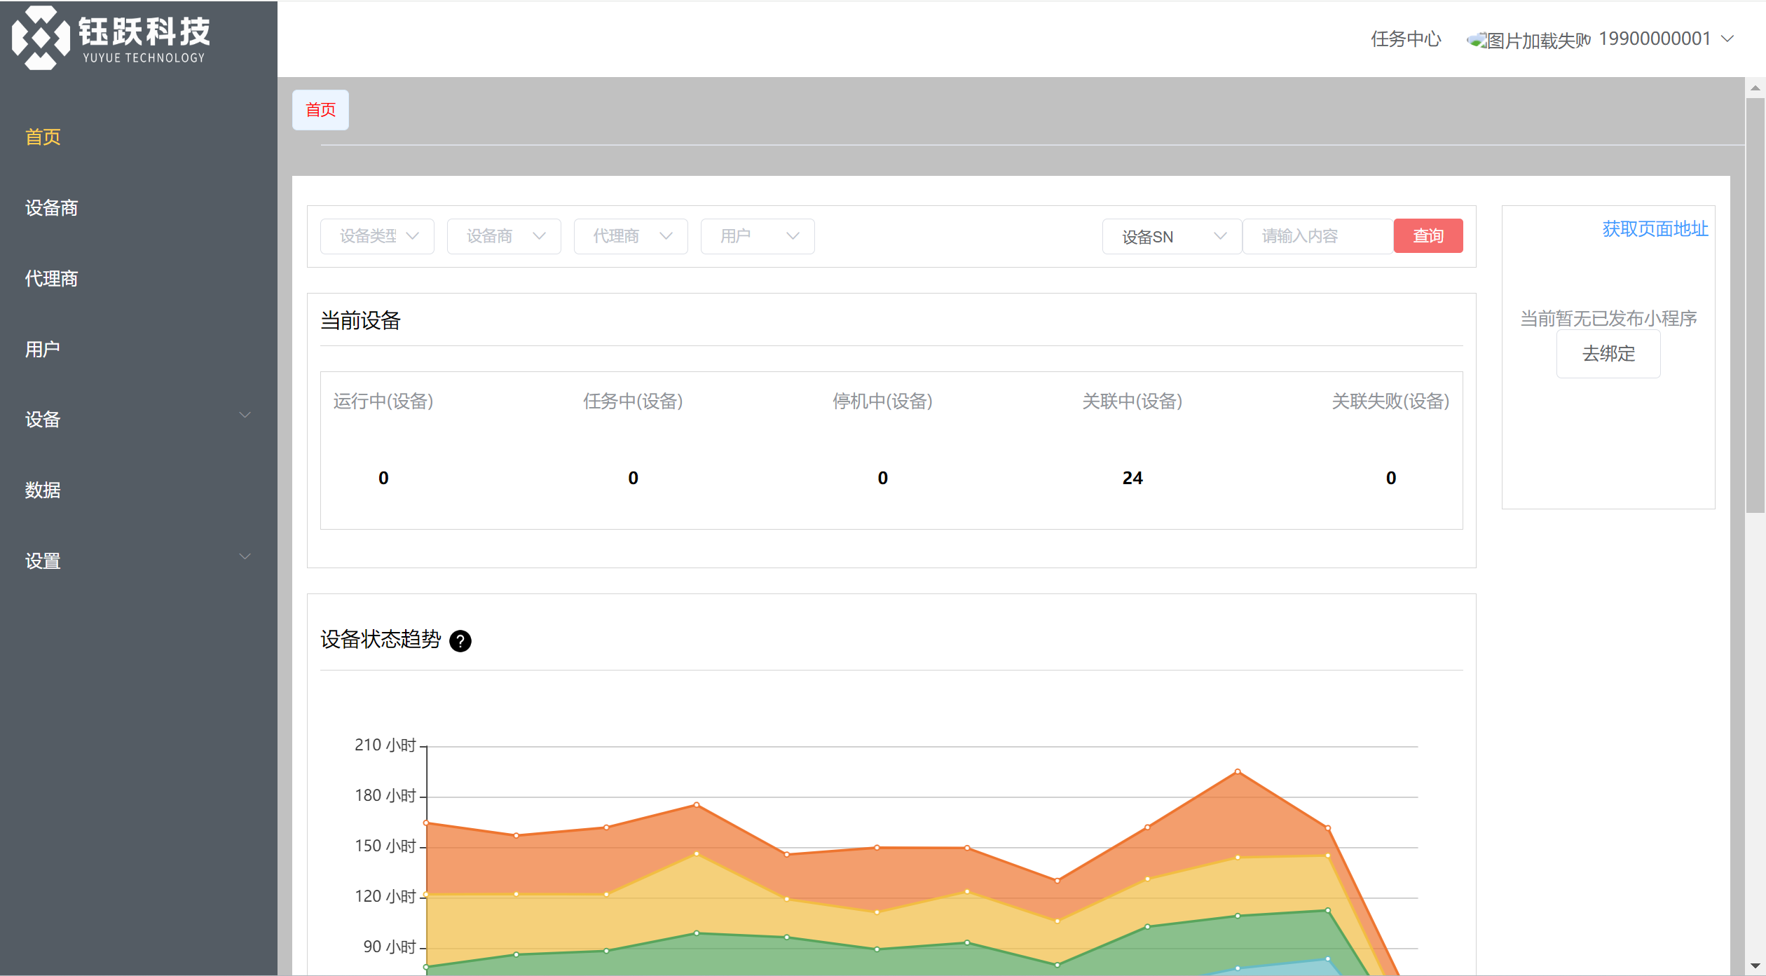1766x976 pixels.
Task: Click the 180 小时 axis label
Action: [385, 795]
